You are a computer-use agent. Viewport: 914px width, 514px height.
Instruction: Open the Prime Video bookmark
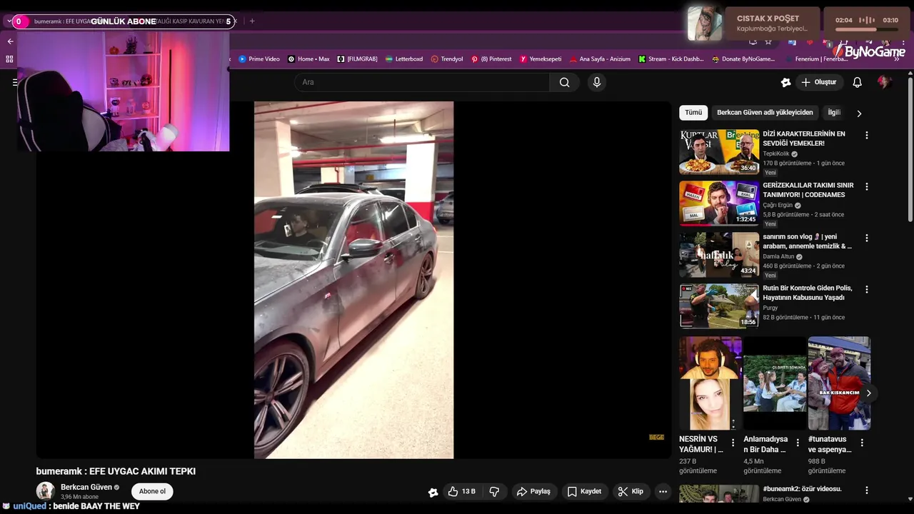pos(259,59)
